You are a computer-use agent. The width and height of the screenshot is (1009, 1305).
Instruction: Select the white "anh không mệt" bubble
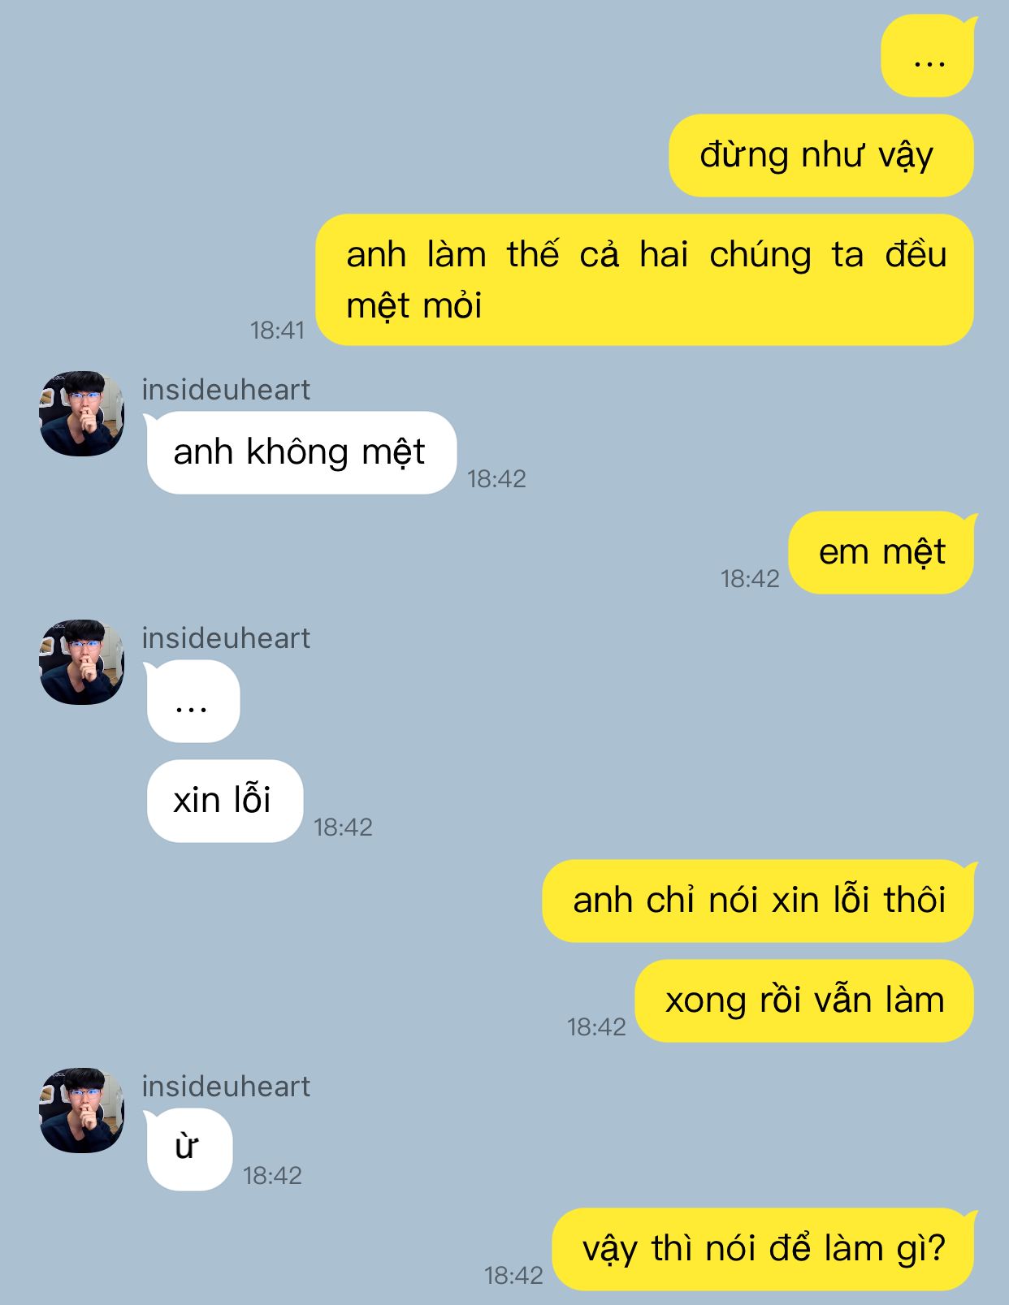301,452
